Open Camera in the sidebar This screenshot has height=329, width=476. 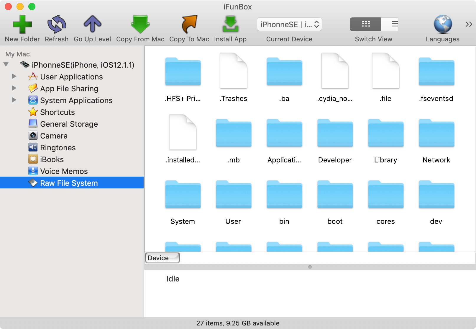[54, 136]
